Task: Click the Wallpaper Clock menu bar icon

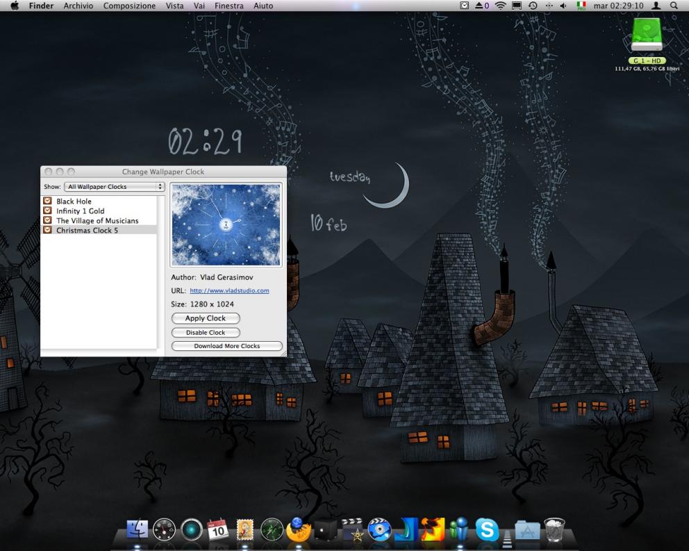Action: (x=464, y=6)
